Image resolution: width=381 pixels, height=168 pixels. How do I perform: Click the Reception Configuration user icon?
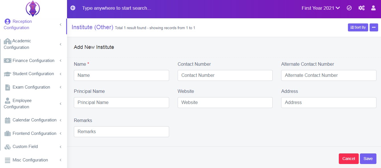(7, 21)
